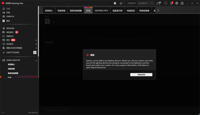Open the notifications bell icon
200x115 pixels.
click(171, 3)
